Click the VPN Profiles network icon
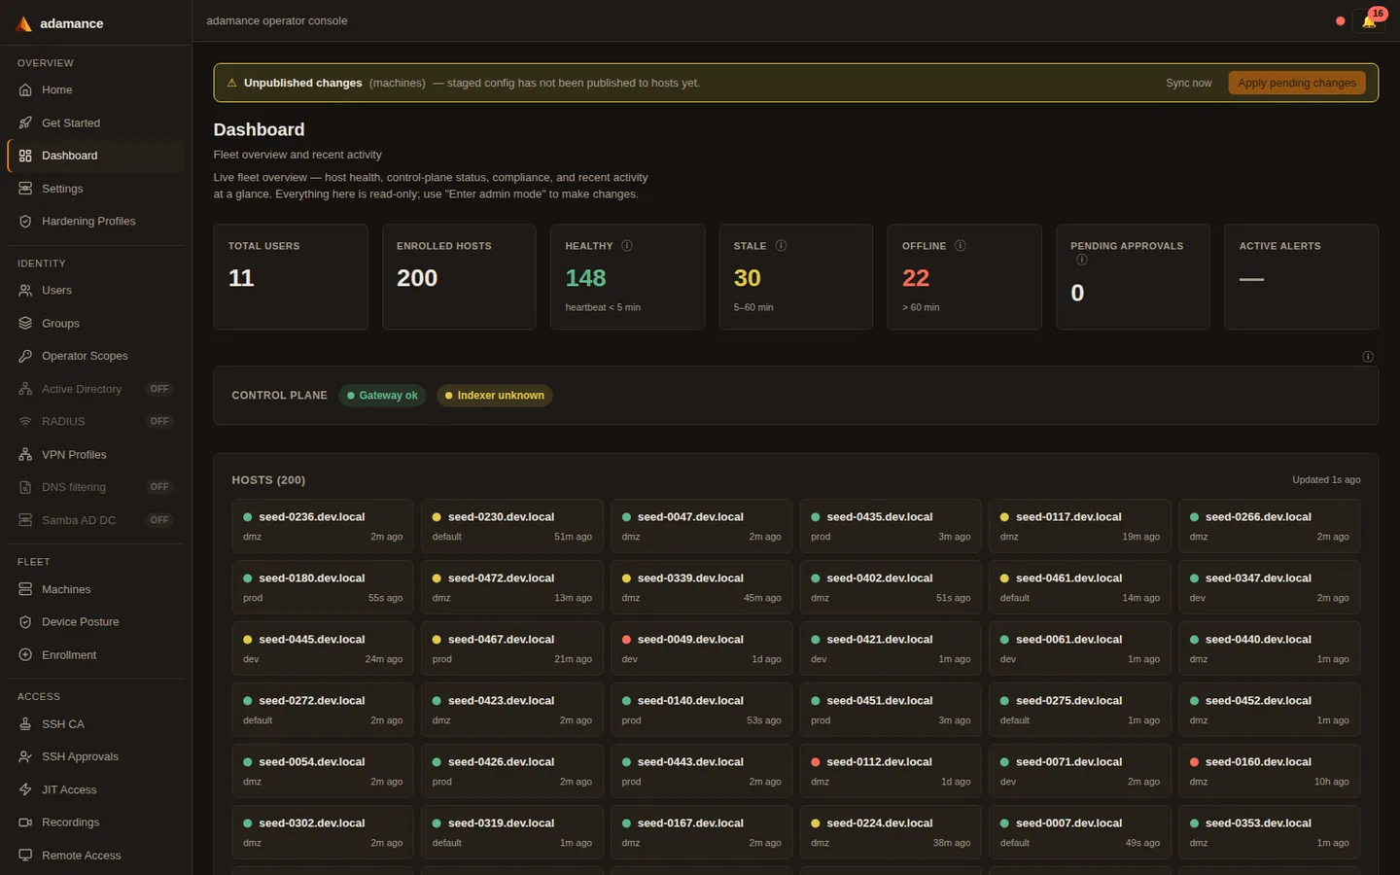This screenshot has height=875, width=1400. [x=25, y=454]
